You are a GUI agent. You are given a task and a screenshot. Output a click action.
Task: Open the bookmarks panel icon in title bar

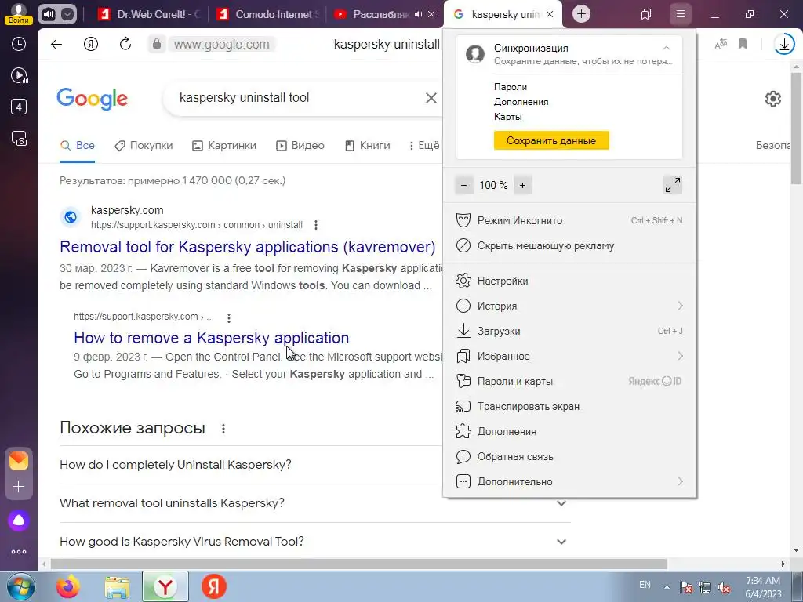click(646, 14)
